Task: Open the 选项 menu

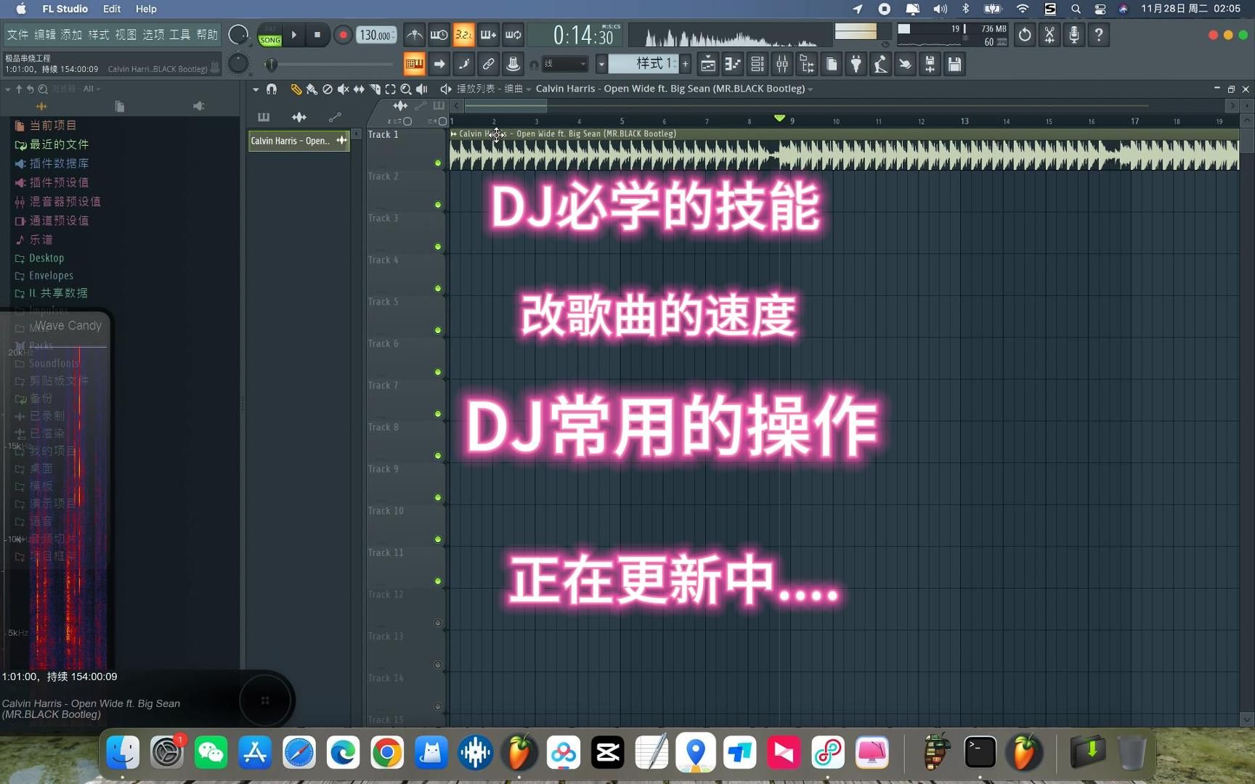Action: pyautogui.click(x=153, y=35)
